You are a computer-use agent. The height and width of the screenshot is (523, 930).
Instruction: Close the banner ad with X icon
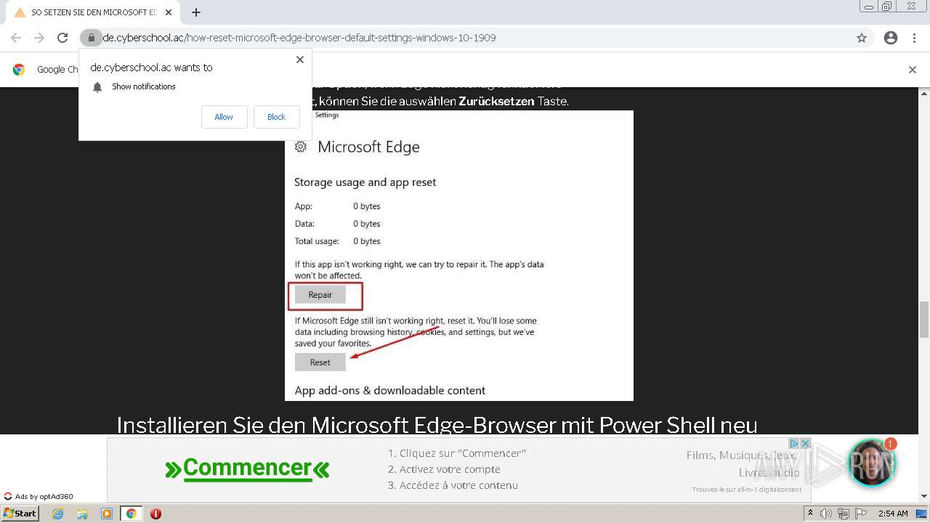click(805, 443)
